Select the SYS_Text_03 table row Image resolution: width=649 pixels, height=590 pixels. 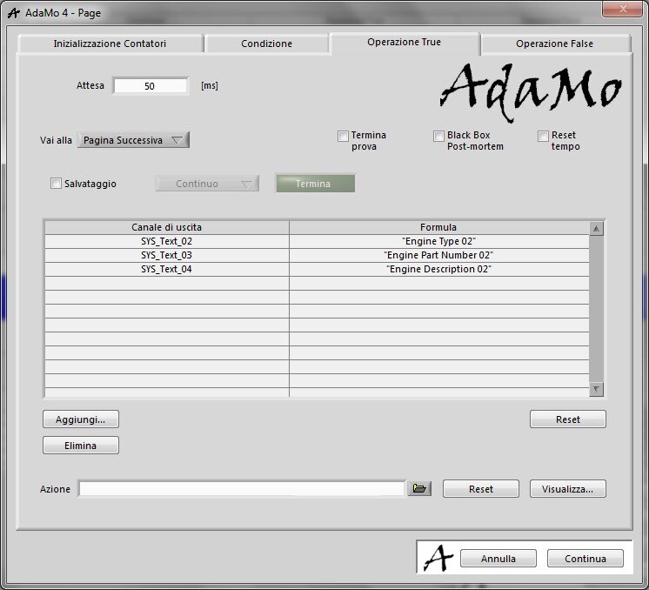click(x=166, y=255)
